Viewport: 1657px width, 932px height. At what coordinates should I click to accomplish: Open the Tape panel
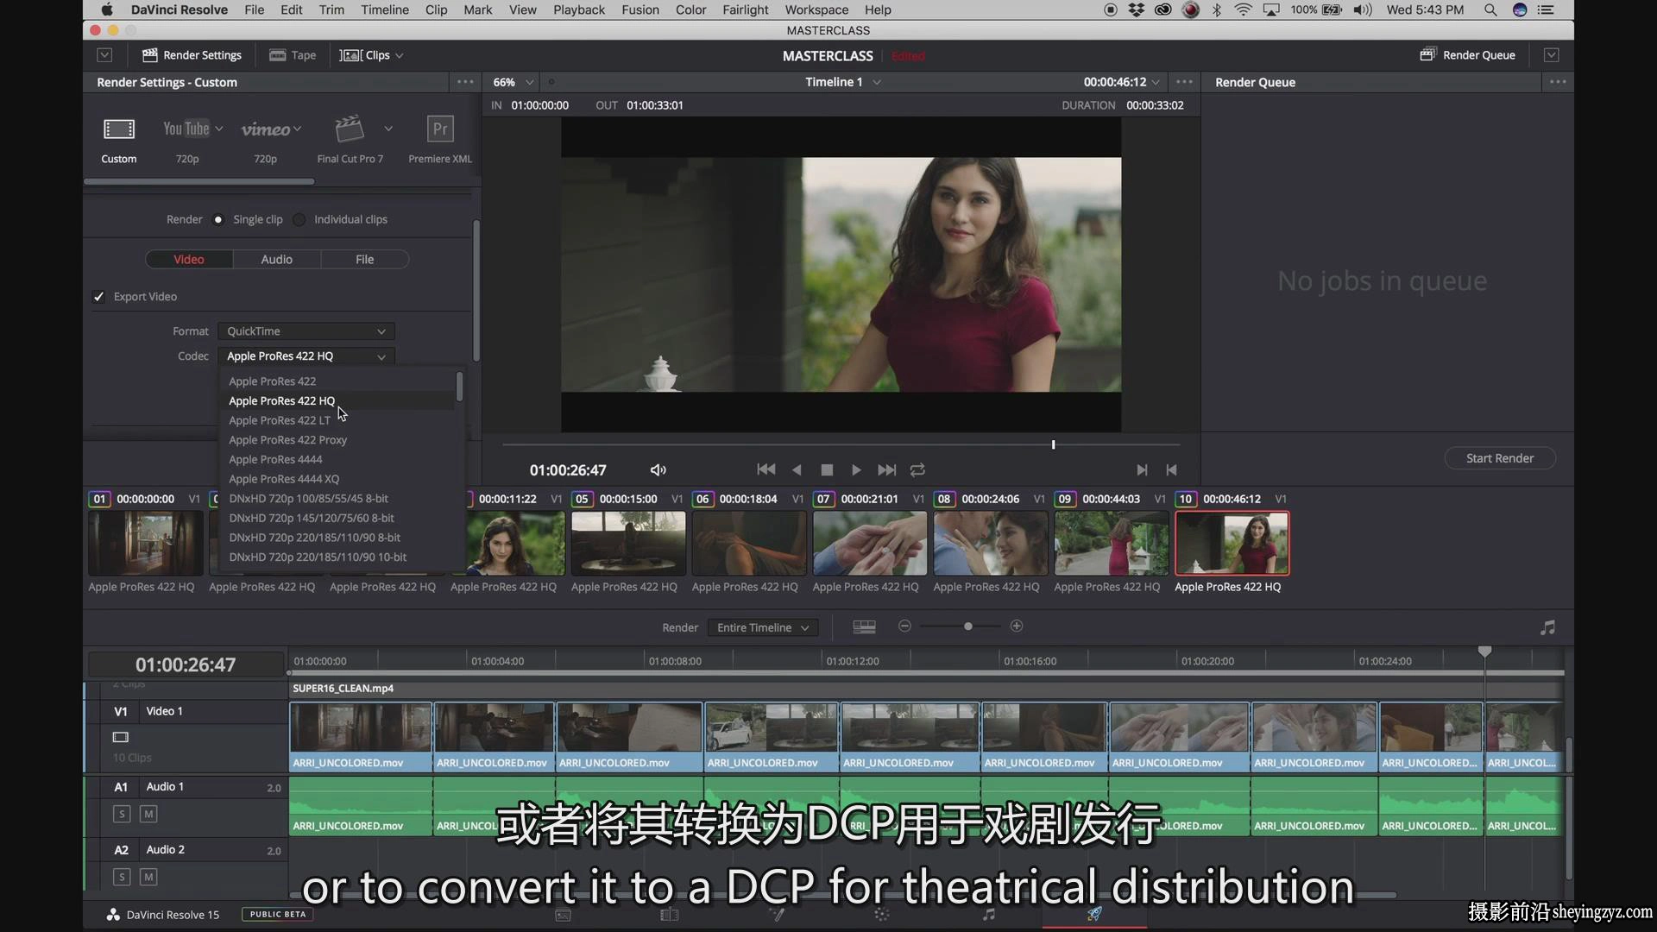tap(293, 55)
